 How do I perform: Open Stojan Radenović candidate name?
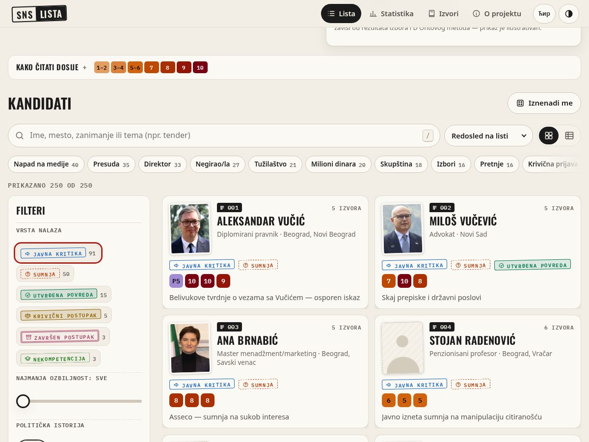tap(472, 340)
